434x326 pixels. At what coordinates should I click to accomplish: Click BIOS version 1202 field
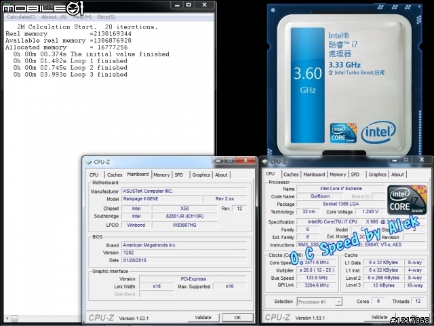(184, 253)
